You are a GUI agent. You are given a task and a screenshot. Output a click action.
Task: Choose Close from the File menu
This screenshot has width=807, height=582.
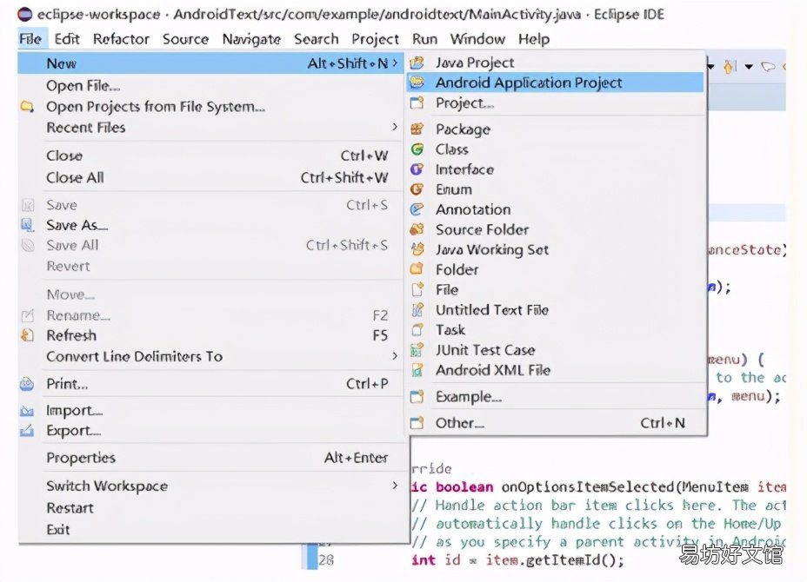coord(210,155)
